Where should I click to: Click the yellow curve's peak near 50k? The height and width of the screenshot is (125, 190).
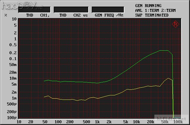[168, 78]
